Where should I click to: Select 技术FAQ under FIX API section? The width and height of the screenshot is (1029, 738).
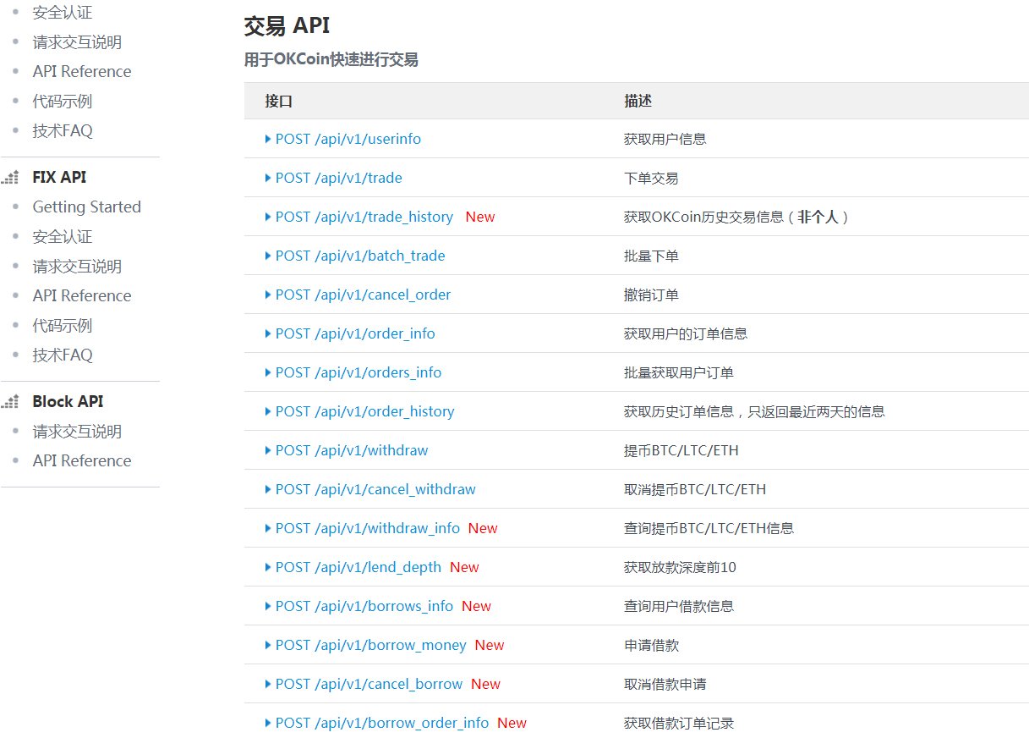63,355
